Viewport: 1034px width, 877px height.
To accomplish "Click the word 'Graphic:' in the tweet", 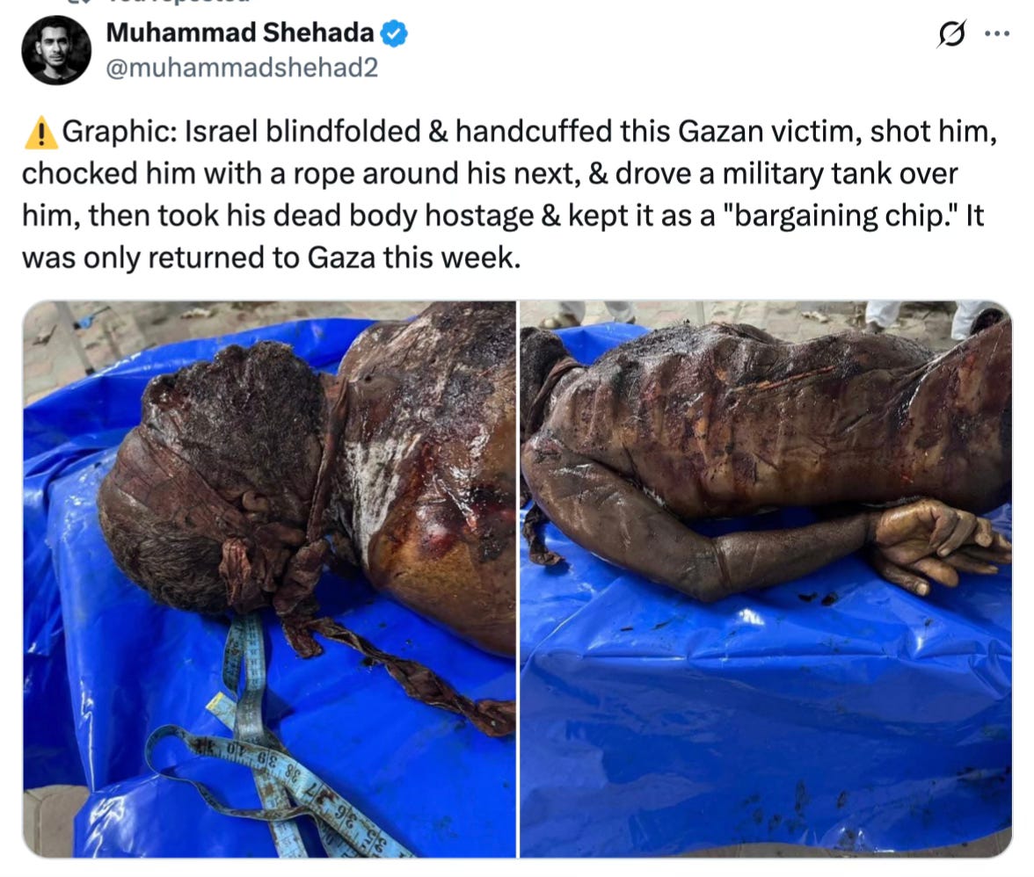I will (x=120, y=131).
